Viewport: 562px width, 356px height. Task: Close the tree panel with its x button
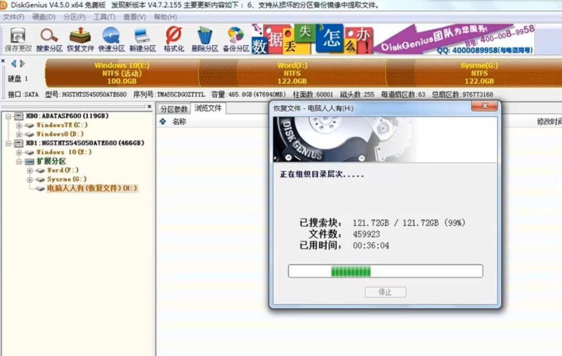point(149,106)
